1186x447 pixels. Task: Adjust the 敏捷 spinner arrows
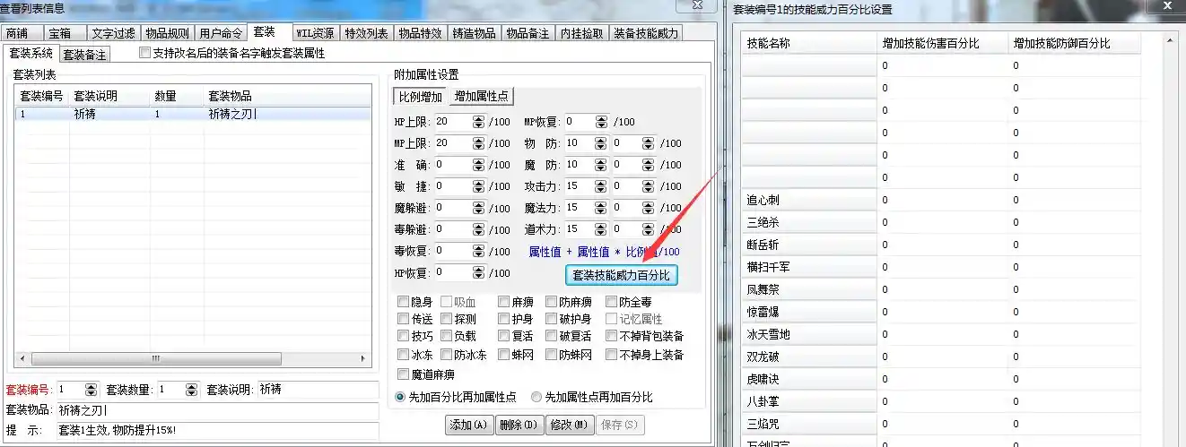click(478, 186)
